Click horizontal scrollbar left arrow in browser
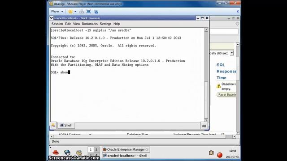This screenshot has height=161, width=287. coord(52,136)
